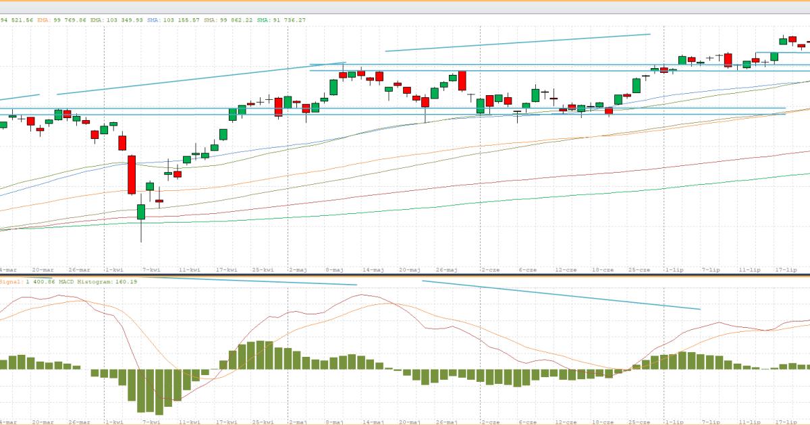Click 25-cze date on price chart axis

pos(639,270)
